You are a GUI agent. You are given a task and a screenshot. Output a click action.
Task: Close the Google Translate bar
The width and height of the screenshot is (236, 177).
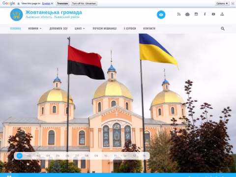tap(233, 3)
